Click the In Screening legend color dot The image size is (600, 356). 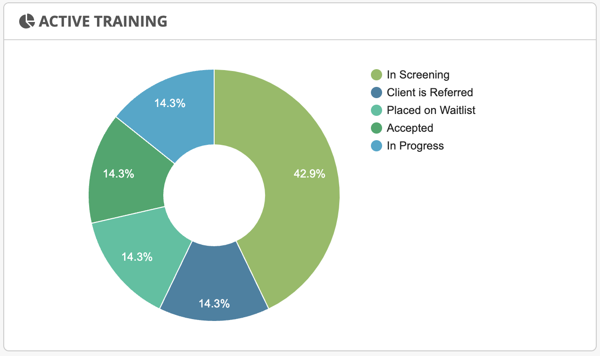(377, 75)
